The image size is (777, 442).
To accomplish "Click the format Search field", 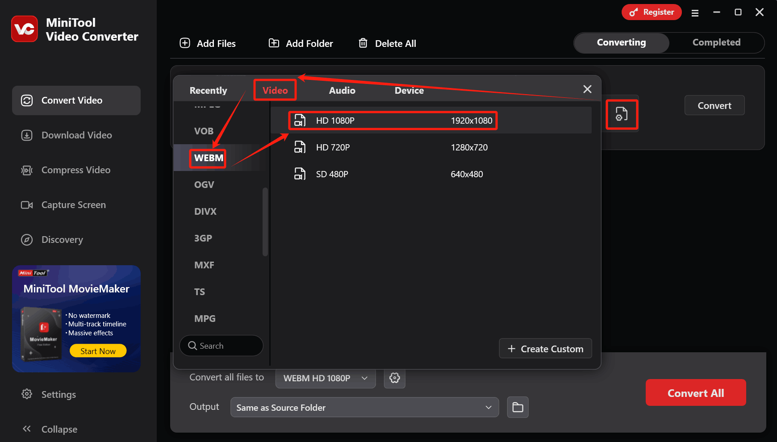I will click(x=221, y=346).
